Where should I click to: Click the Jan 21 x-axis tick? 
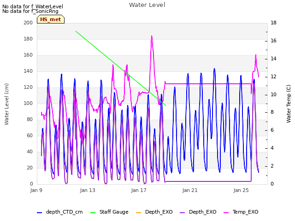(190, 190)
